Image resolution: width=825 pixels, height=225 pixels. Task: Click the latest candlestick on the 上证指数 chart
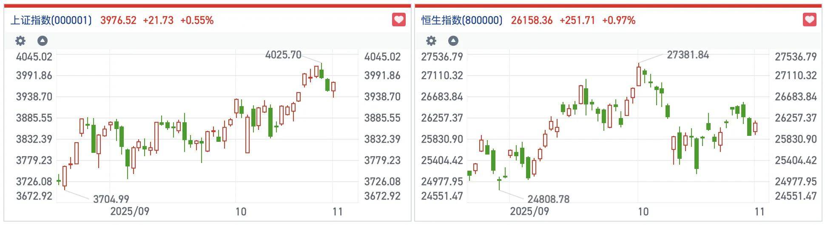click(333, 87)
